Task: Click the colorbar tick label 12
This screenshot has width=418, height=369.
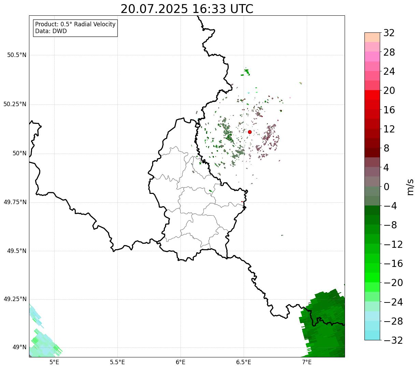Action: pyautogui.click(x=389, y=129)
